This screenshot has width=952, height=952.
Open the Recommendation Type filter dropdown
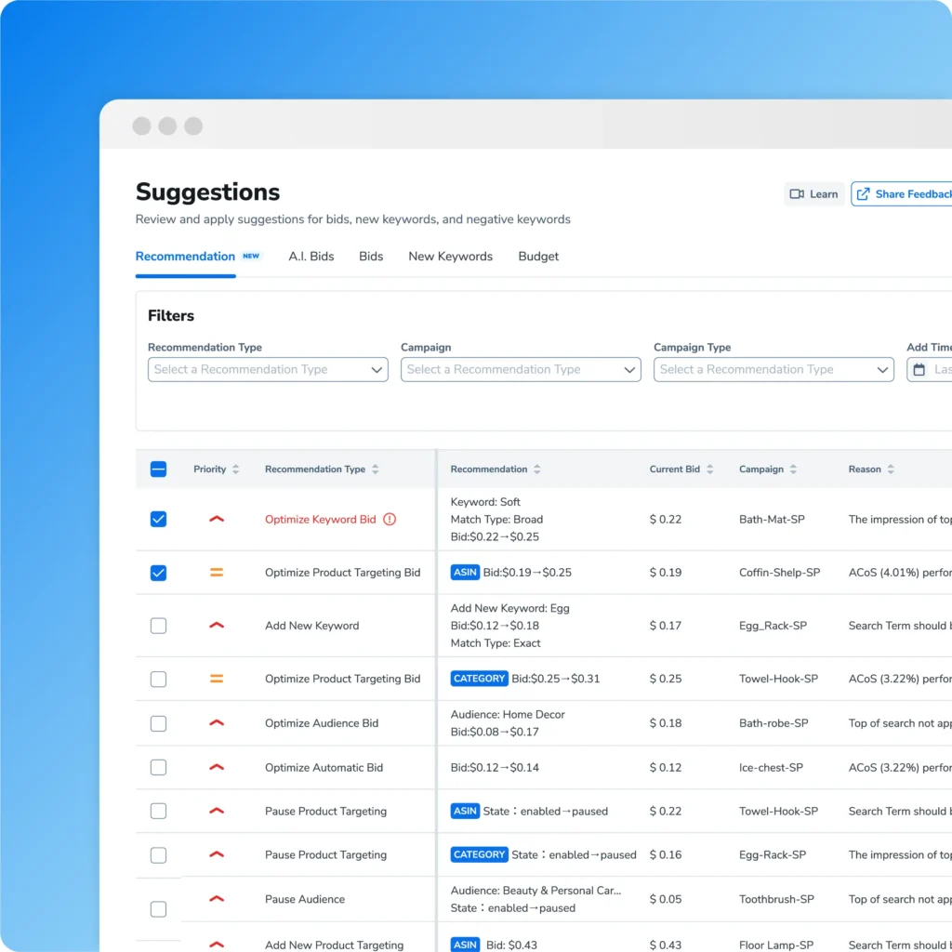268,370
